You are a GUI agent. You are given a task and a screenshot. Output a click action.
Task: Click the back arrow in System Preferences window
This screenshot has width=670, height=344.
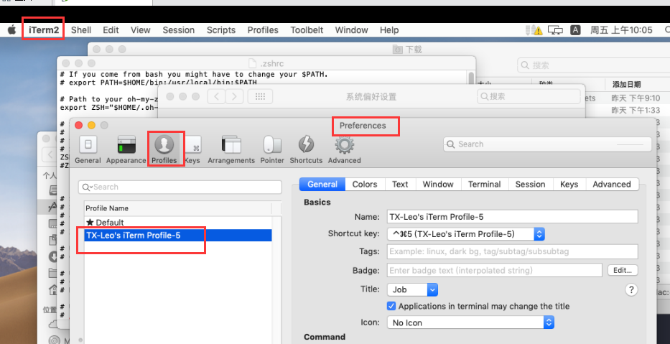click(x=217, y=96)
